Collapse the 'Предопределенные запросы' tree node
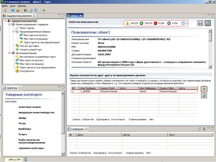Image resolution: width=216 pixels, height=162 pixels. point(13,32)
